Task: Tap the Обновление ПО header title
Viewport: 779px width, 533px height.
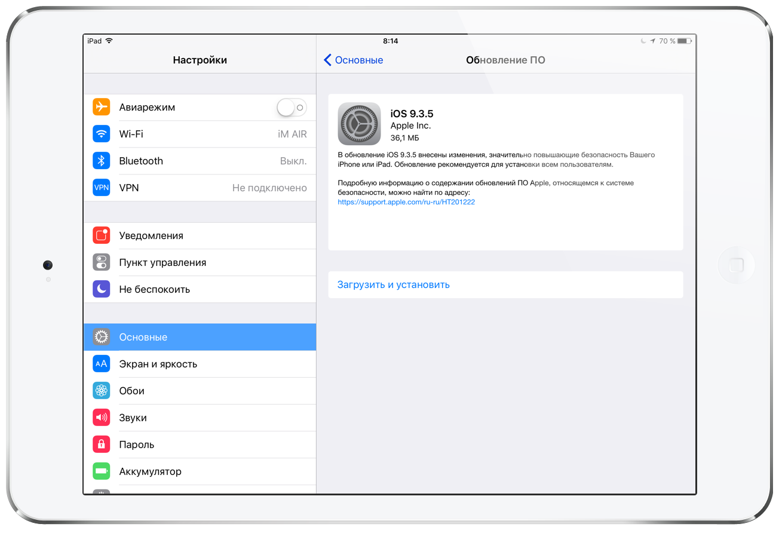Action: point(505,60)
